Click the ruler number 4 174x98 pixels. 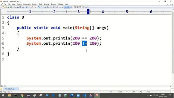click(103, 12)
